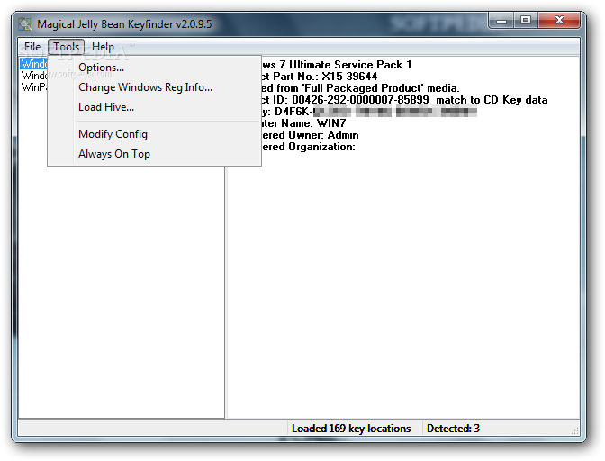Click the Keyfinder app icon in title bar
The image size is (605, 461).
tap(25, 24)
